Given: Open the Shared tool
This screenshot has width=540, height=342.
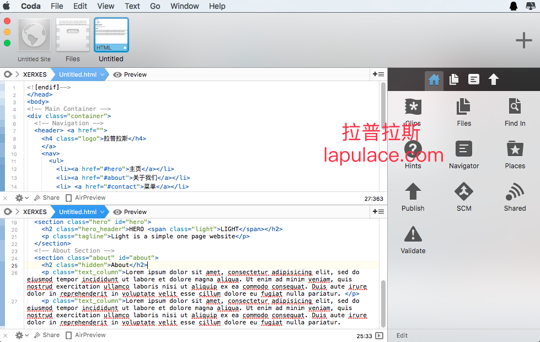Looking at the screenshot, I should (515, 197).
